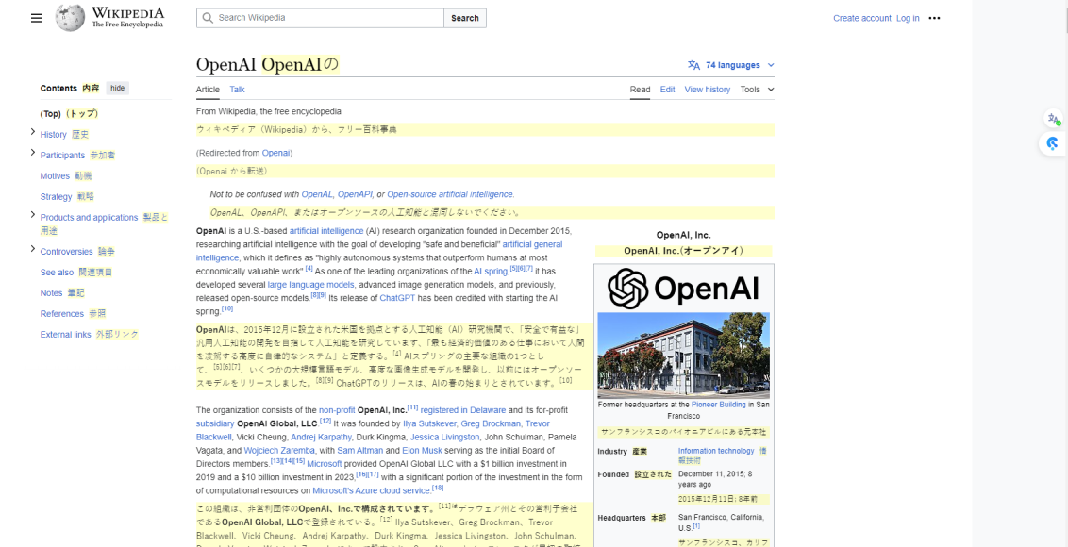Click the Wikipedia globe logo
The height and width of the screenshot is (547, 1068).
tap(70, 18)
